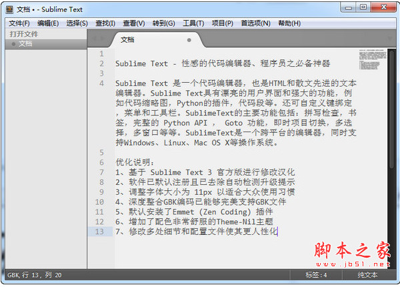The image size is (400, 287).
Task: Click the previous tab arrow
Action: pos(94,39)
